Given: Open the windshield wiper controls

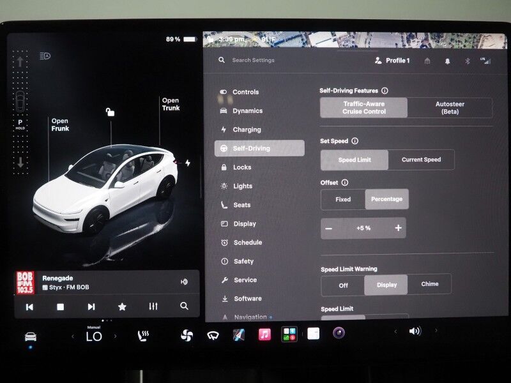Looking at the screenshot, I should pos(213,335).
